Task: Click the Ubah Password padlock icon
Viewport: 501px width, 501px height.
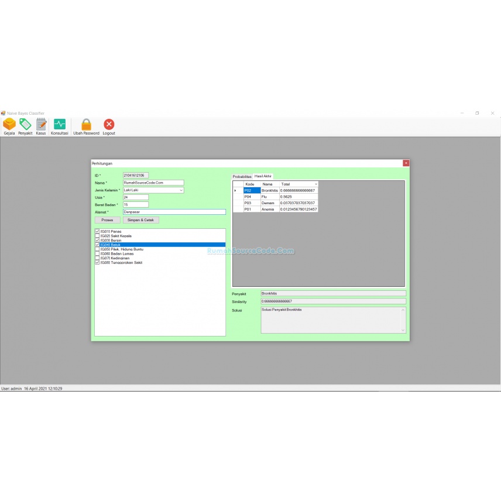Action: tap(85, 125)
